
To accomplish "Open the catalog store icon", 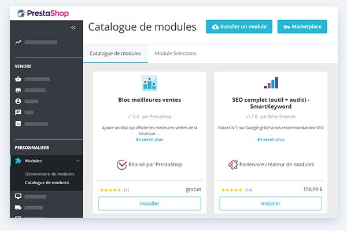I will [x=18, y=90].
